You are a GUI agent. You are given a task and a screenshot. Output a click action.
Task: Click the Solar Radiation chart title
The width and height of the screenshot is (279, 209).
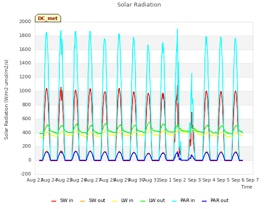pyautogui.click(x=139, y=5)
